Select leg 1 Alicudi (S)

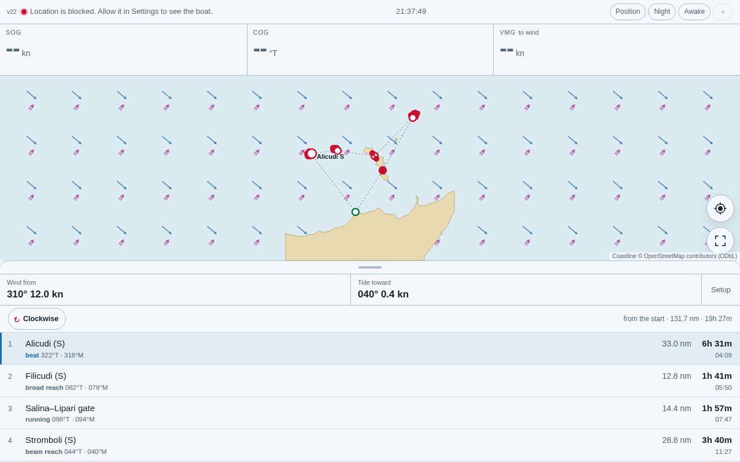click(370, 349)
